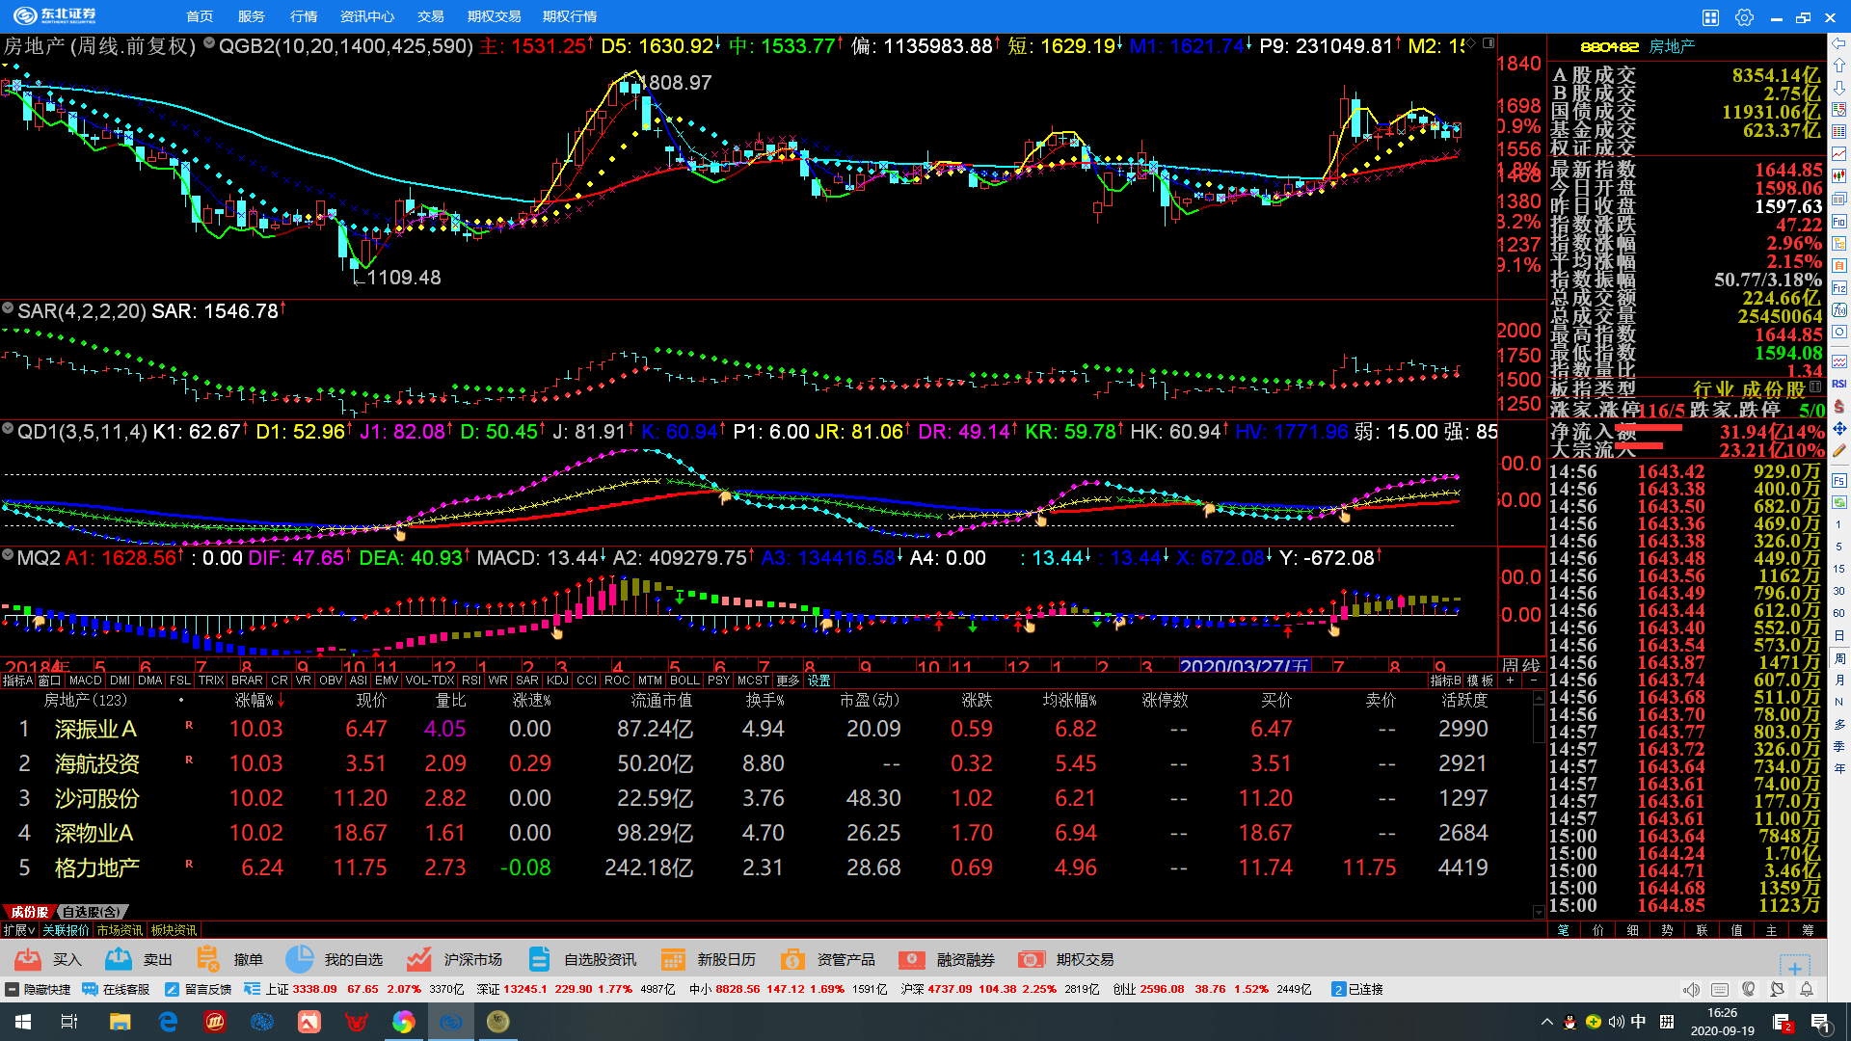Click the 买入 (buy) toolbar icon
Viewport: 1851px width, 1041px height.
pos(29,959)
